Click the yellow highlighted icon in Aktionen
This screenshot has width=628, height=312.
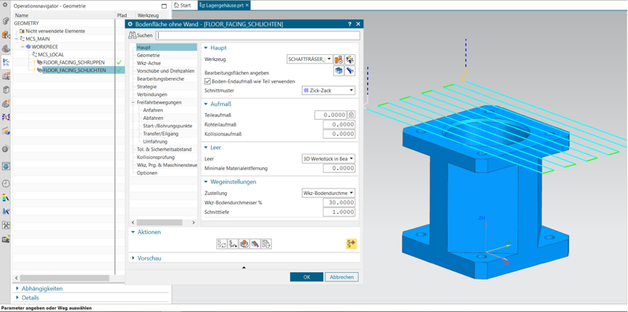(x=351, y=244)
